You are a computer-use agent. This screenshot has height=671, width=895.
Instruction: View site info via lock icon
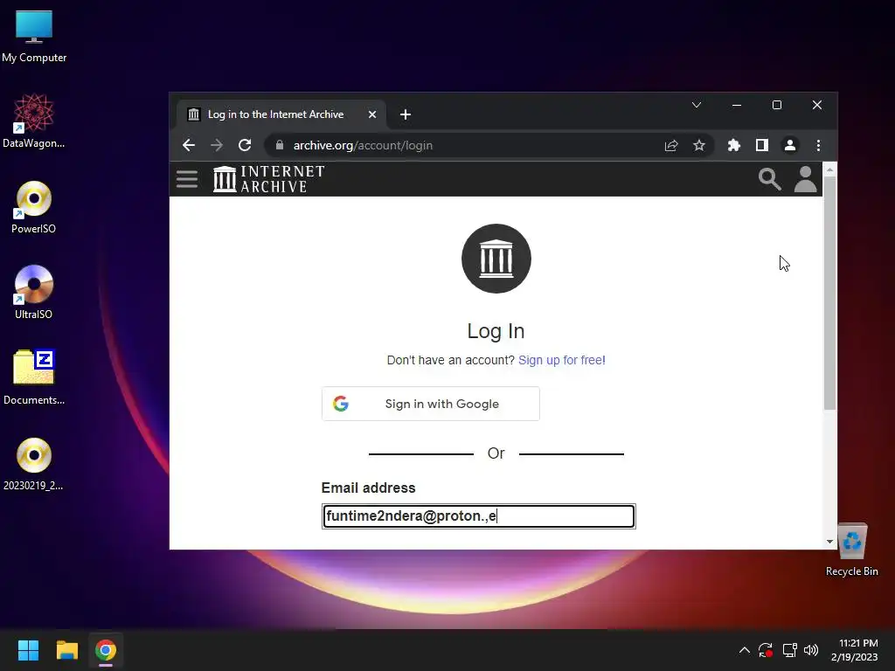point(280,146)
